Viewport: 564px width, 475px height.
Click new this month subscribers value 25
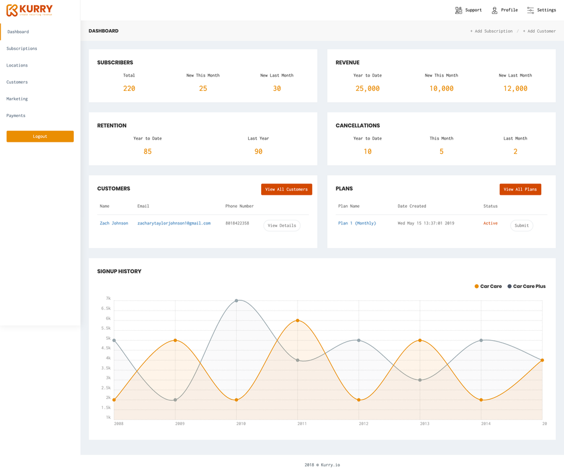click(203, 88)
